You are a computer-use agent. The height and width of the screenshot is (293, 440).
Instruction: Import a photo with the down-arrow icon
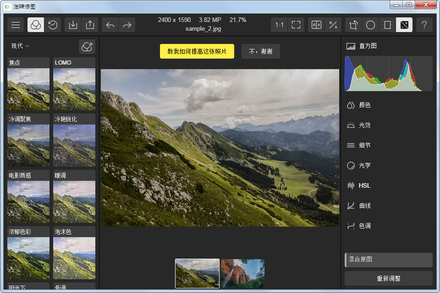(73, 25)
